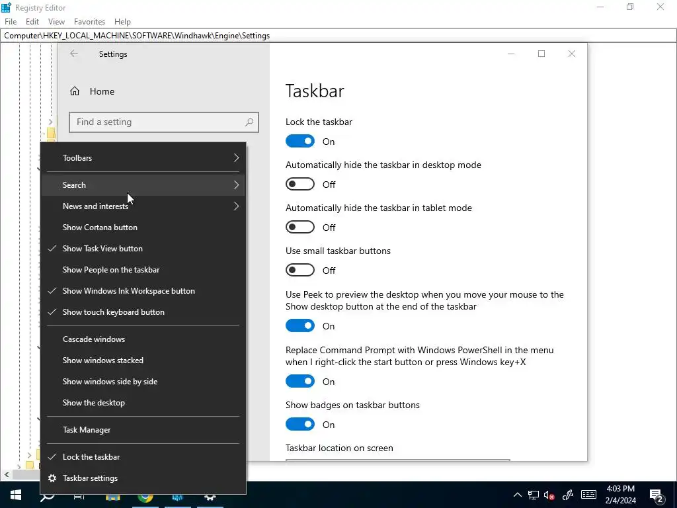Enable auto-hide taskbar in desktop mode
This screenshot has width=677, height=508.
tap(300, 184)
